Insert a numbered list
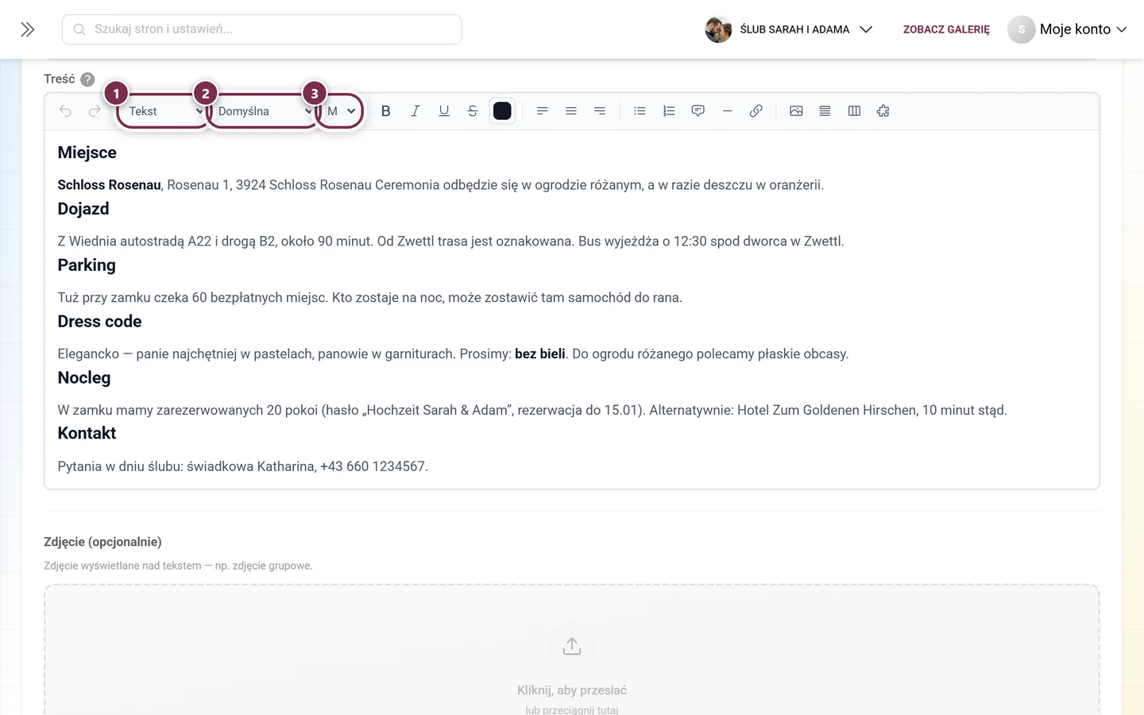The width and height of the screenshot is (1144, 715). click(x=669, y=111)
